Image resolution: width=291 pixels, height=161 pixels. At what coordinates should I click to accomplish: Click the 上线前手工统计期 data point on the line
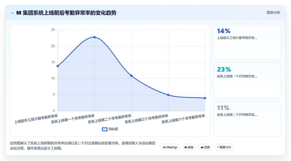coord(58,66)
